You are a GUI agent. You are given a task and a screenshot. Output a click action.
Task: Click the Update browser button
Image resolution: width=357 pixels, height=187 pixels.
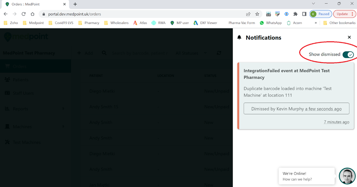coord(345,14)
